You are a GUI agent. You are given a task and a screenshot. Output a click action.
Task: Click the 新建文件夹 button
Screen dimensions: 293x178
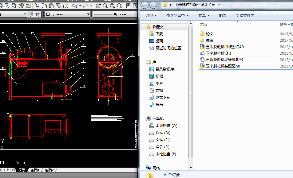(x=245, y=15)
